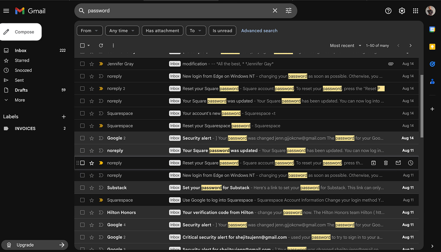Viewport: 441px width, 252px height.
Task: Open the Google account avatar
Action: click(x=430, y=11)
